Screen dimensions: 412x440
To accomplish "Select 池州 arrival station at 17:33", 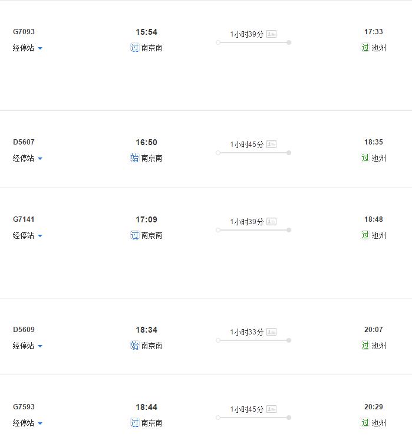I will click(378, 48).
